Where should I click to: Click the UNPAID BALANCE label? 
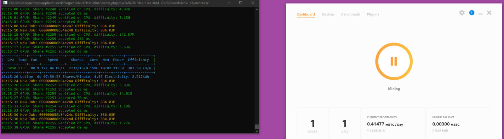(443, 117)
